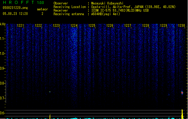
Task: Select the filename 0508231220.png
Action: [x=15, y=8]
